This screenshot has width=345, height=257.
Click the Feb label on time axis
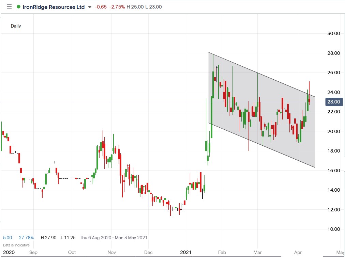222,252
